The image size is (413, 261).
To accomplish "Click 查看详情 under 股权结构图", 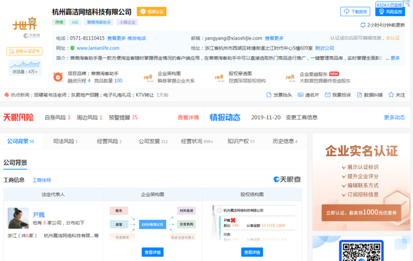I will click(x=252, y=252).
